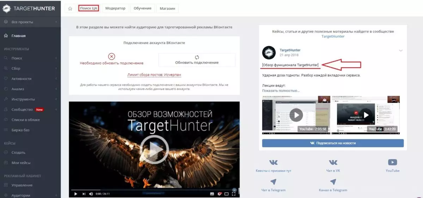Open the post options chevron next to TargetHunter post
423x198 pixels.
[400, 51]
